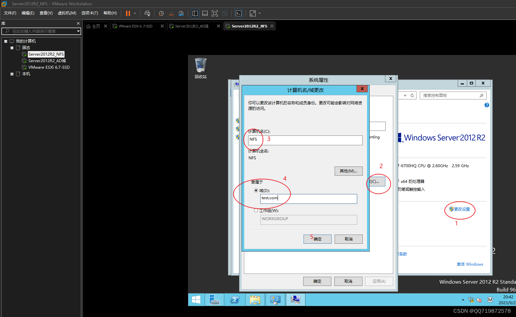516x317 pixels.
Task: Close the 计算机名/域更改 dialog
Action: pos(362,89)
